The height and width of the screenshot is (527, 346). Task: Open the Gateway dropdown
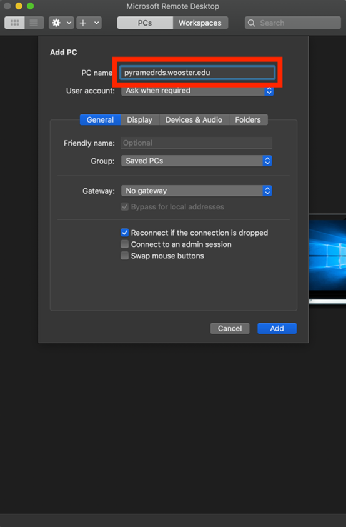click(x=197, y=191)
